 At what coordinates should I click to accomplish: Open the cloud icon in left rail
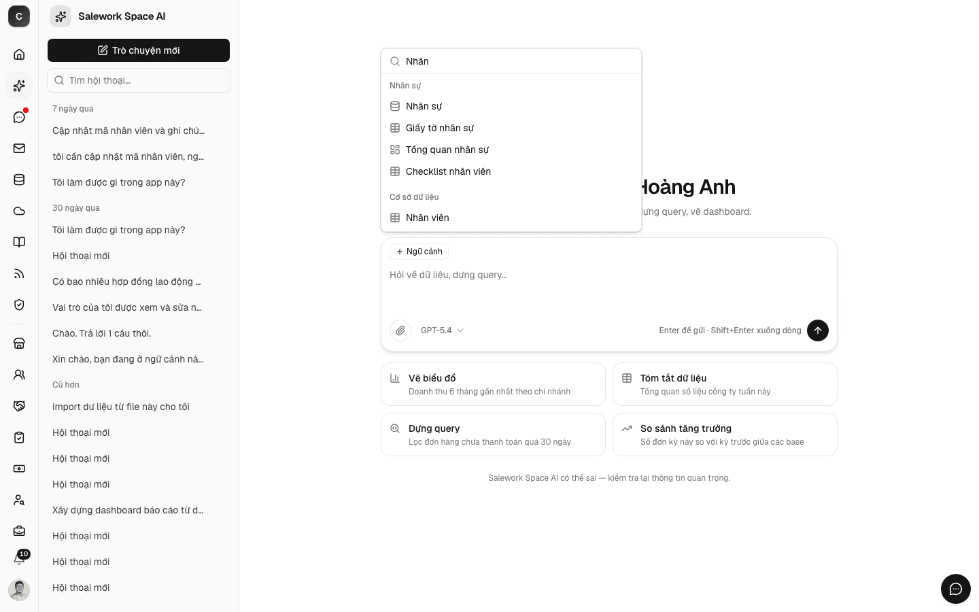coord(19,211)
